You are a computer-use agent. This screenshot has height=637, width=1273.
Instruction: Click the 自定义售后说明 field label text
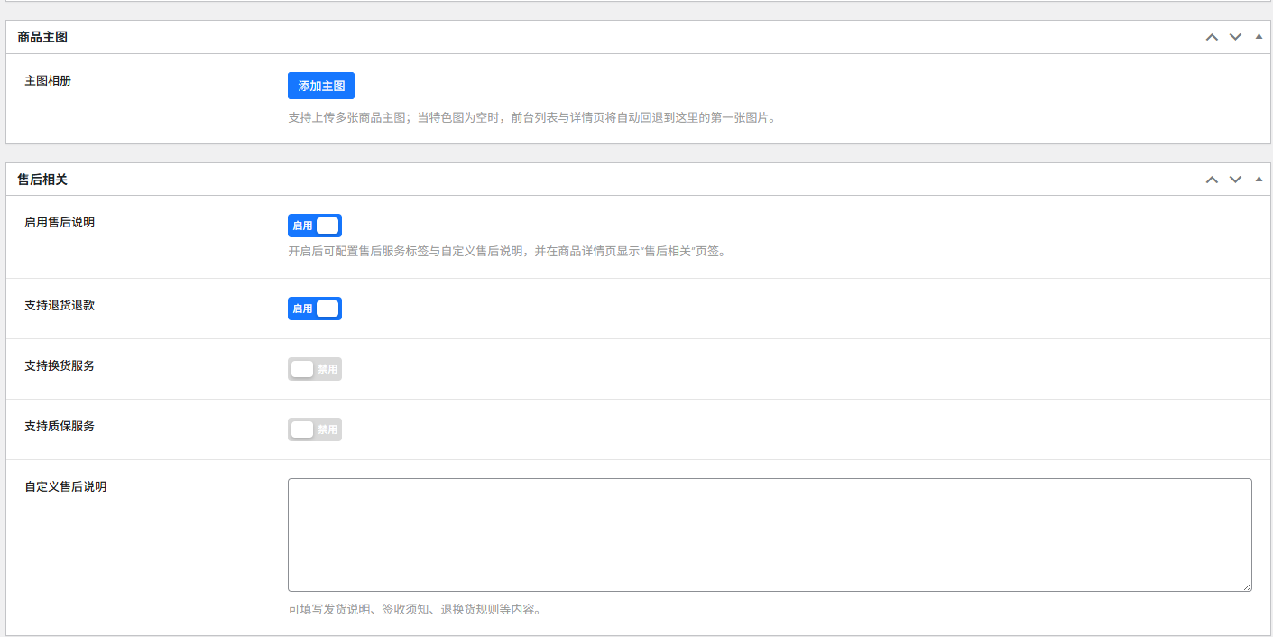coord(65,486)
